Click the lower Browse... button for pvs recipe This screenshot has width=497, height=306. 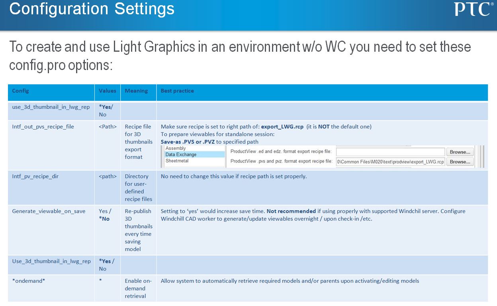[x=460, y=162]
